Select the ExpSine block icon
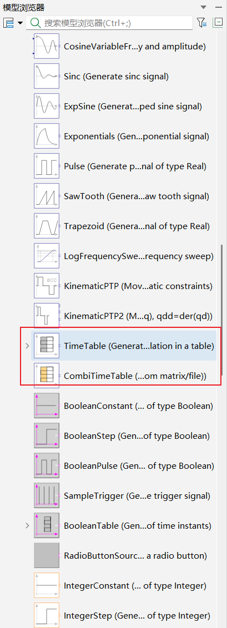Image resolution: width=227 pixels, height=628 pixels. click(x=47, y=106)
